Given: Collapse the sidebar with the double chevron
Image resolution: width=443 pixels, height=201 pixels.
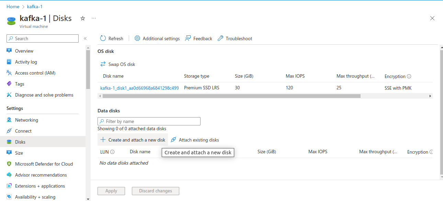Looking at the screenshot, I should [85, 38].
